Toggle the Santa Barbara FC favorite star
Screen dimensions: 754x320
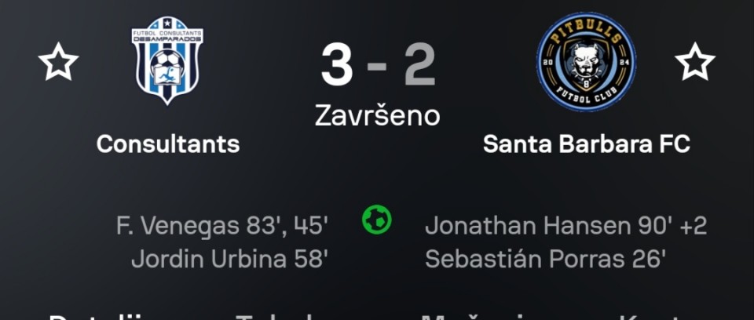[x=695, y=62]
